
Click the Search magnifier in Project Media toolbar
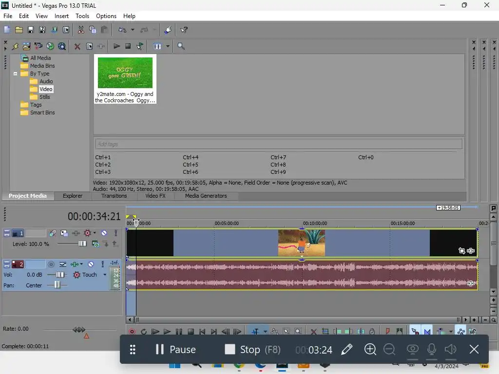coord(181,46)
